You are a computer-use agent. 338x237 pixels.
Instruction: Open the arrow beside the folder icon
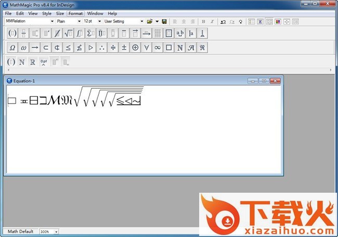point(157,21)
